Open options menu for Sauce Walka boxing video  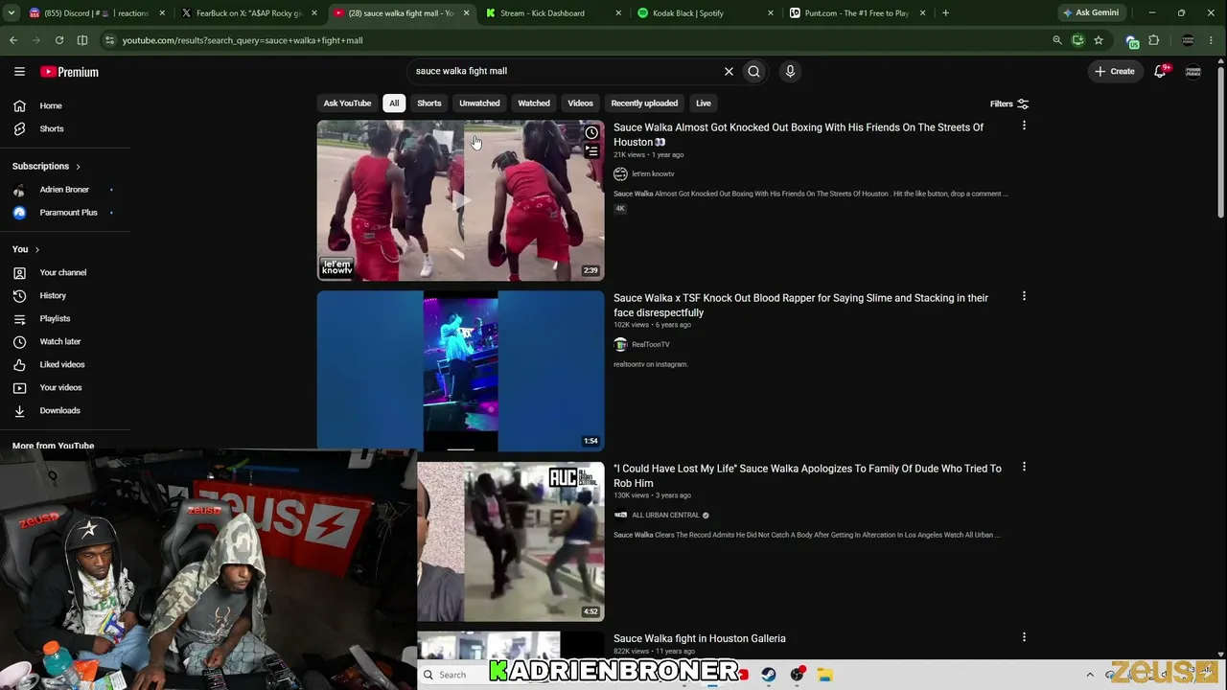(x=1024, y=126)
